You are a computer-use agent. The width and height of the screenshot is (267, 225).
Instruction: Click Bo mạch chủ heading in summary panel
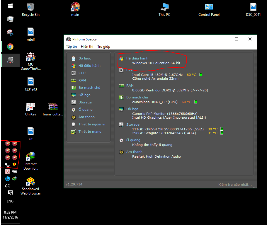[137, 97]
